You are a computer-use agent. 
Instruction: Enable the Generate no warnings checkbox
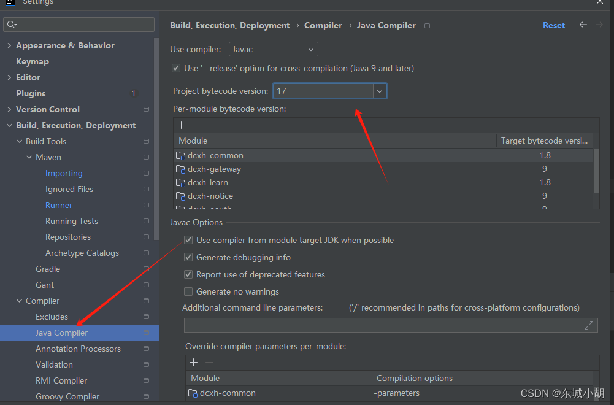click(x=188, y=291)
